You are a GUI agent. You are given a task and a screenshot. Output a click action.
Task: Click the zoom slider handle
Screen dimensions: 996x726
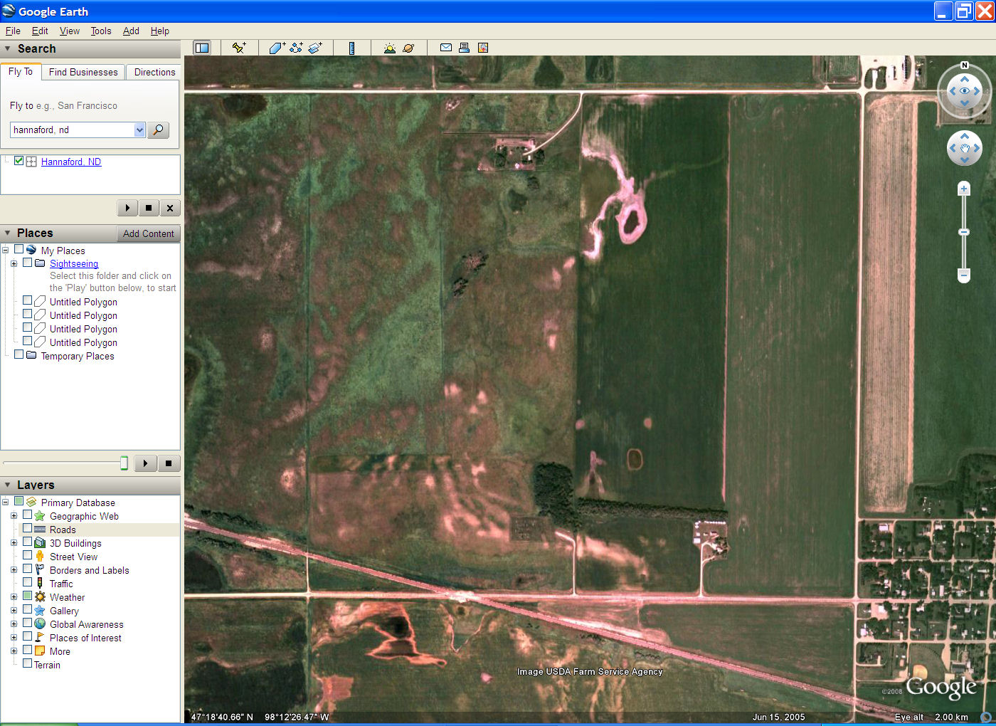point(964,232)
